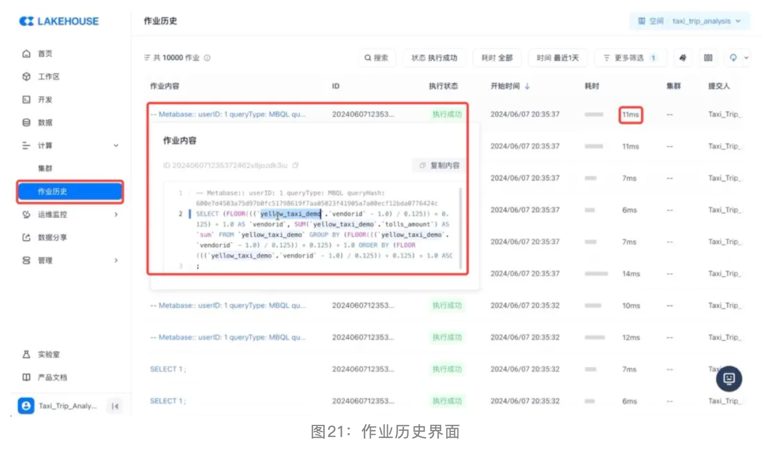765x452 pixels.
Task: Click the 数据 database icon in sidebar
Action: click(26, 122)
